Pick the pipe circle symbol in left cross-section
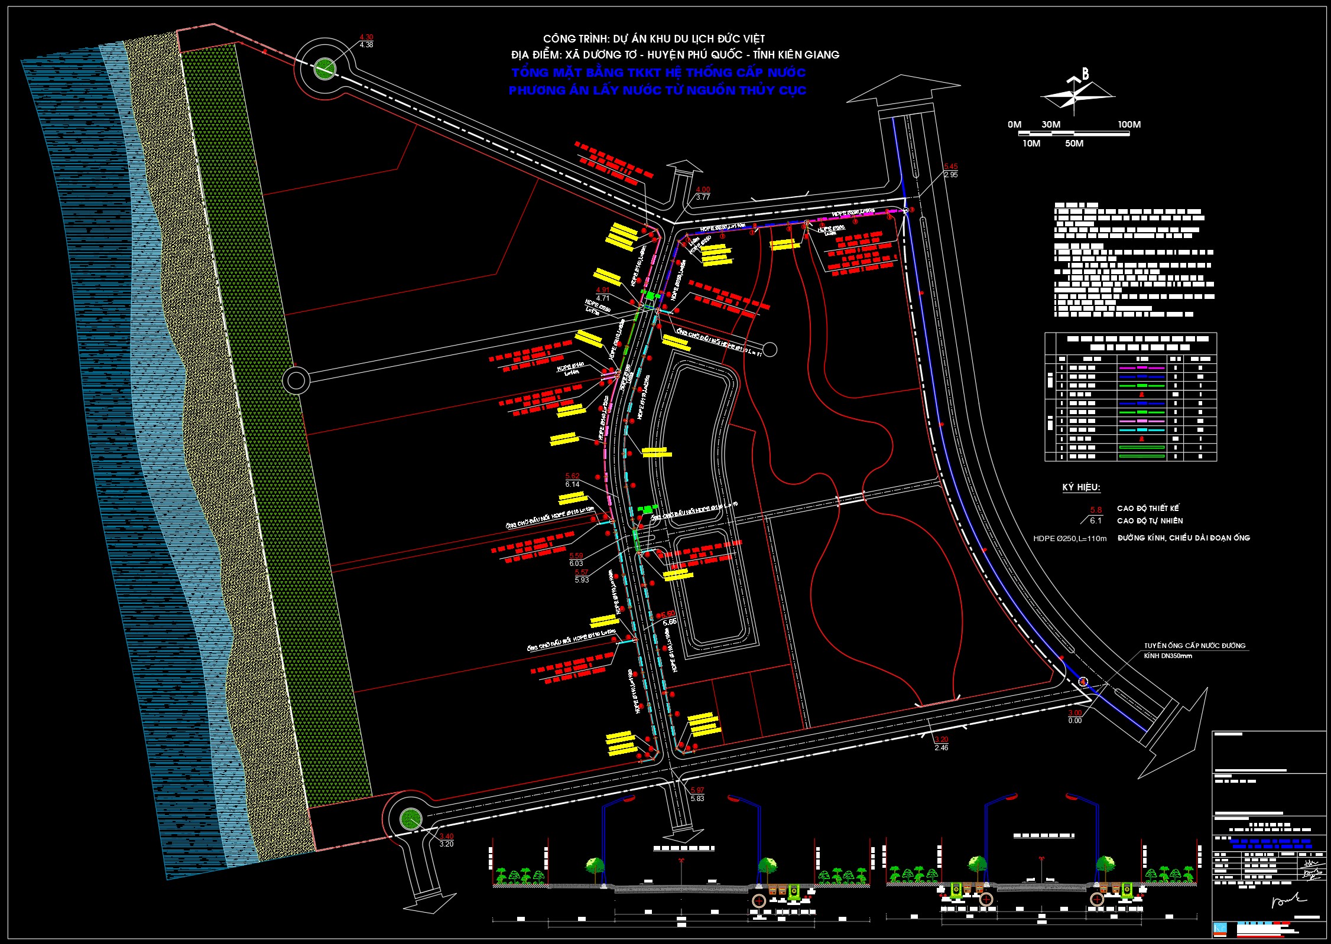1331x944 pixels. (758, 901)
